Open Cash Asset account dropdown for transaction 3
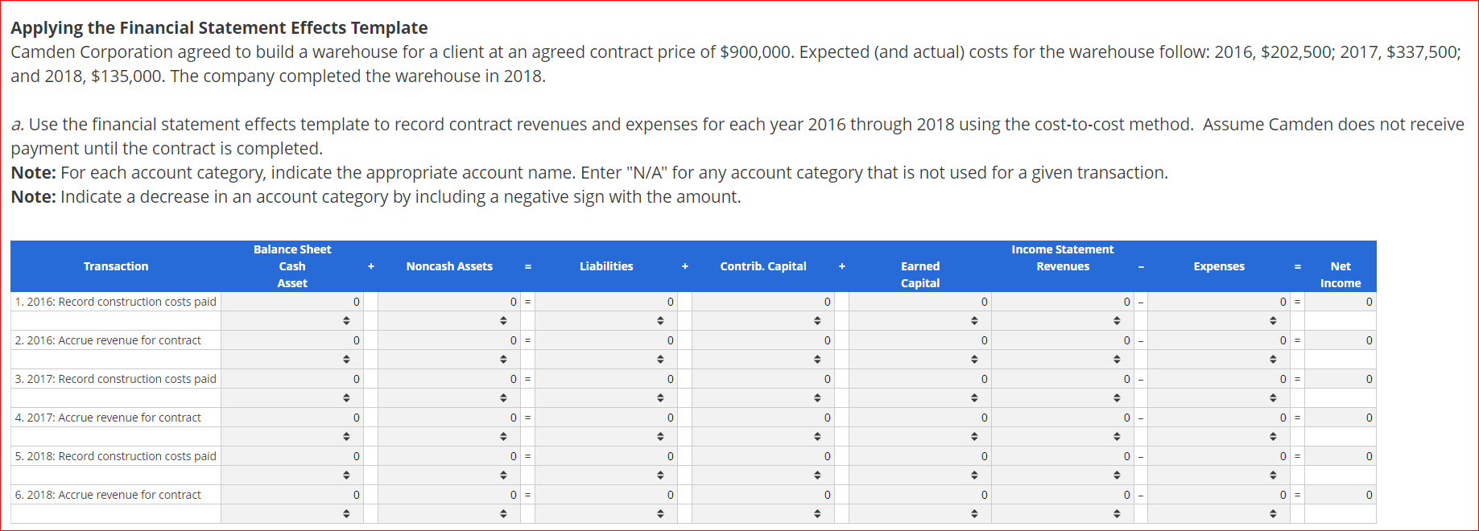The height and width of the screenshot is (531, 1479). (x=292, y=398)
